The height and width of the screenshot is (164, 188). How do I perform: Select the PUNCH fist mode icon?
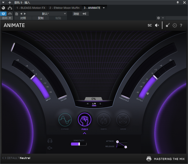[84, 119]
